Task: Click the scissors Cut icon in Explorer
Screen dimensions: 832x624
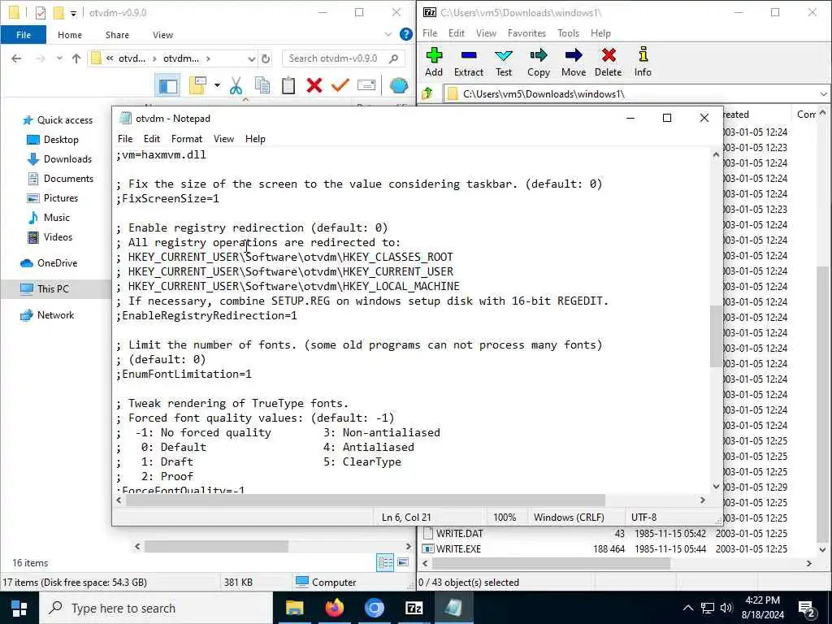Action: coord(236,85)
